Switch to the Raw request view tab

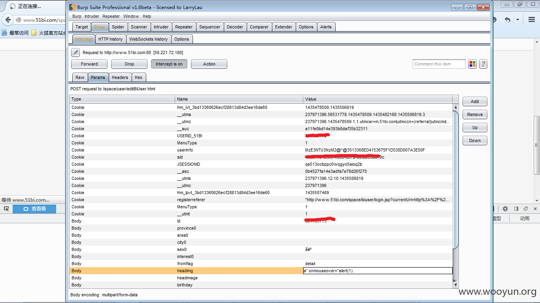[80, 77]
